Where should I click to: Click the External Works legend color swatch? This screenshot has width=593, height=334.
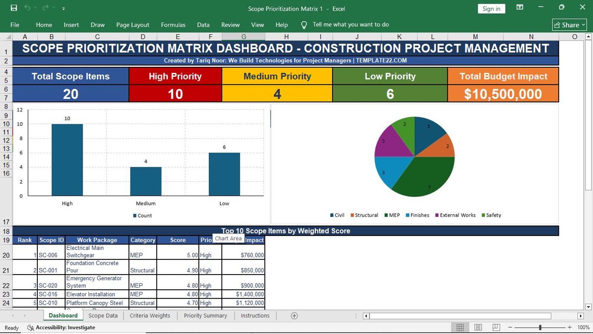(437, 215)
